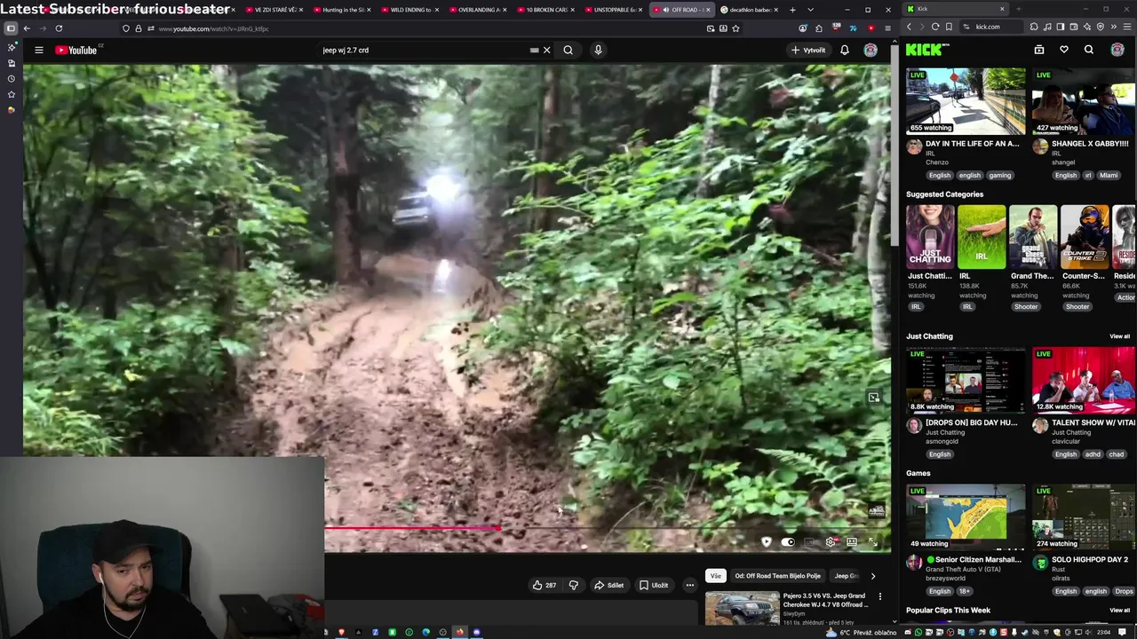Open Kick search magnifier
1137x639 pixels.
(x=1089, y=50)
